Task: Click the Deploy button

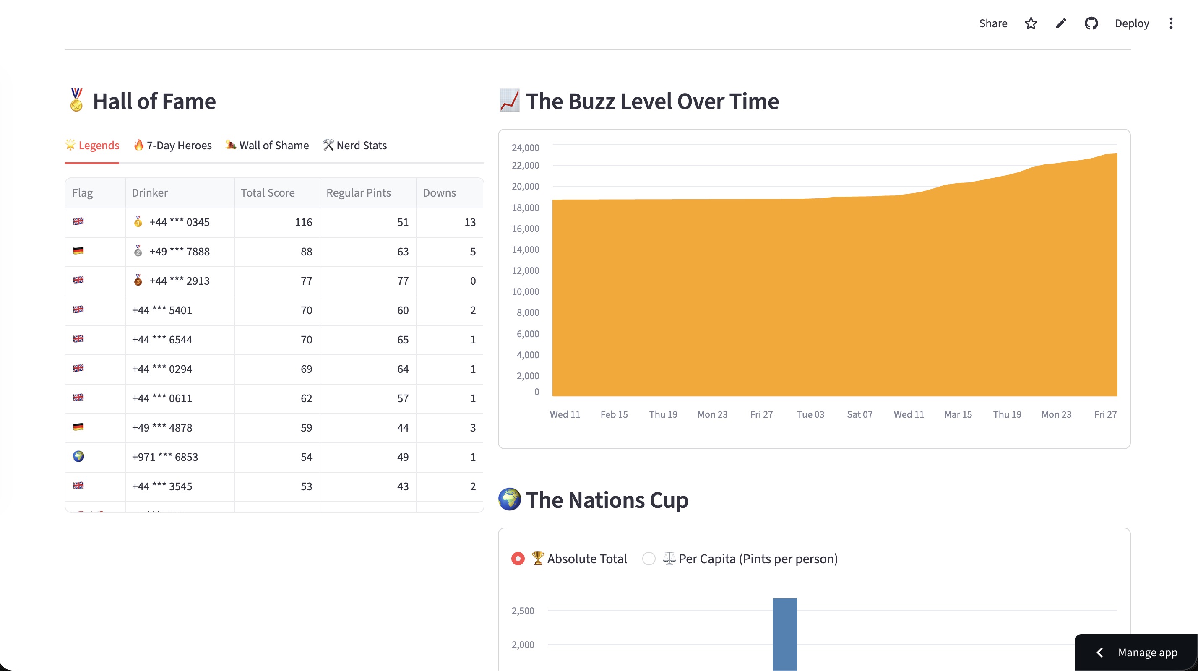Action: (x=1131, y=23)
